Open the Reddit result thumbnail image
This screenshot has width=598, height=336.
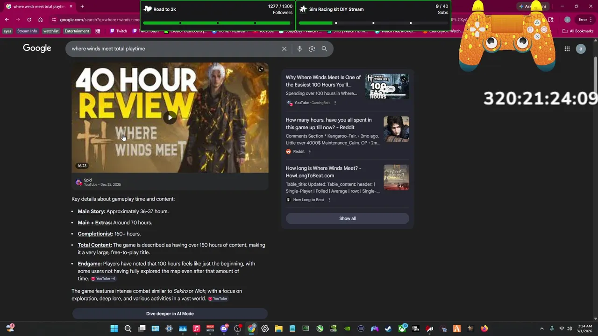click(x=396, y=129)
